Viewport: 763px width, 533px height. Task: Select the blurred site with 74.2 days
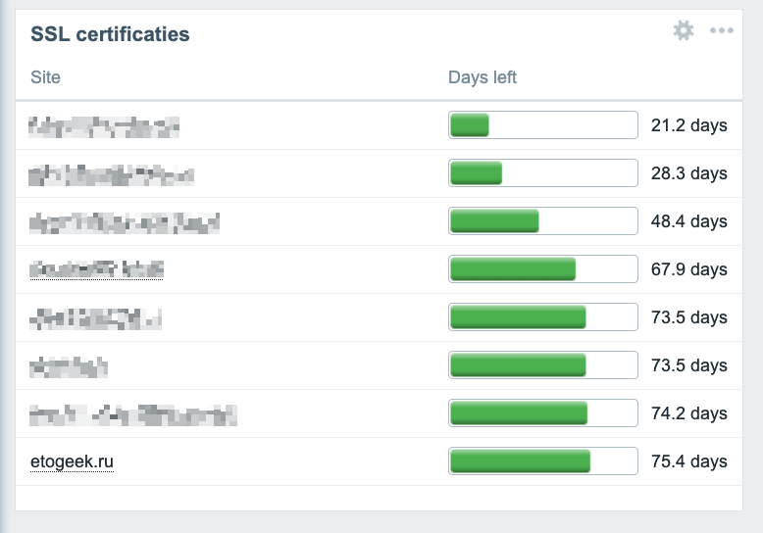pyautogui.click(x=132, y=414)
